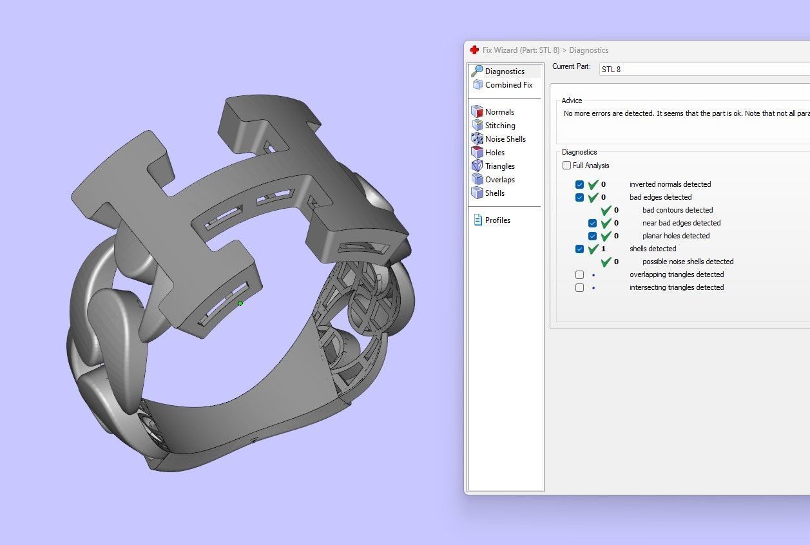
Task: Click the Holes cube icon
Action: (477, 153)
